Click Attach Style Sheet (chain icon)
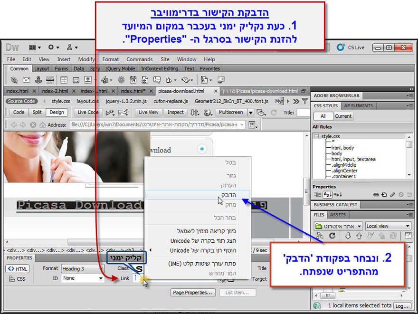Viewport: 418px width, 314px height. click(376, 195)
